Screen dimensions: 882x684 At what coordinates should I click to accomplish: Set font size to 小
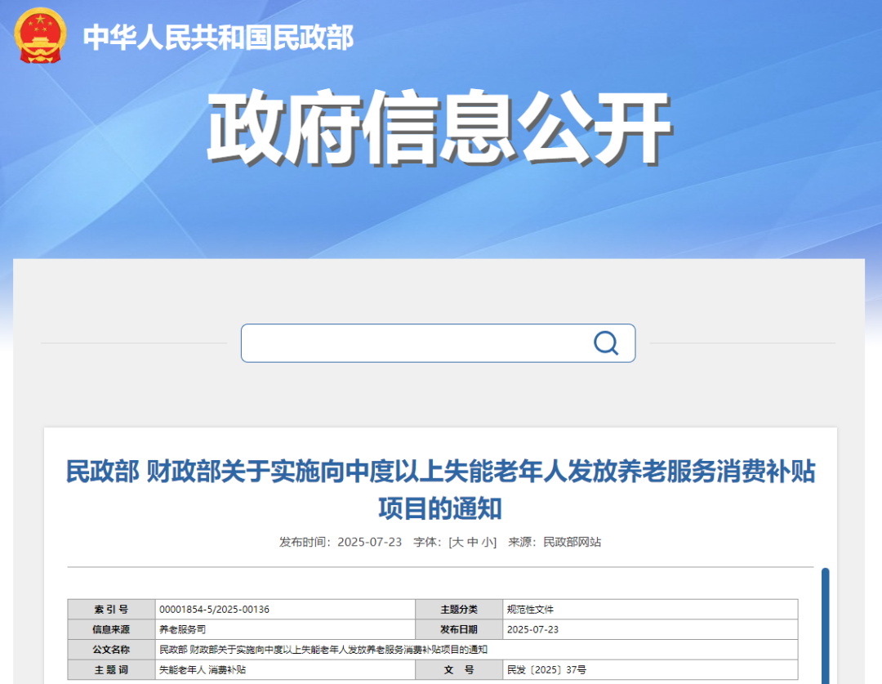487,542
